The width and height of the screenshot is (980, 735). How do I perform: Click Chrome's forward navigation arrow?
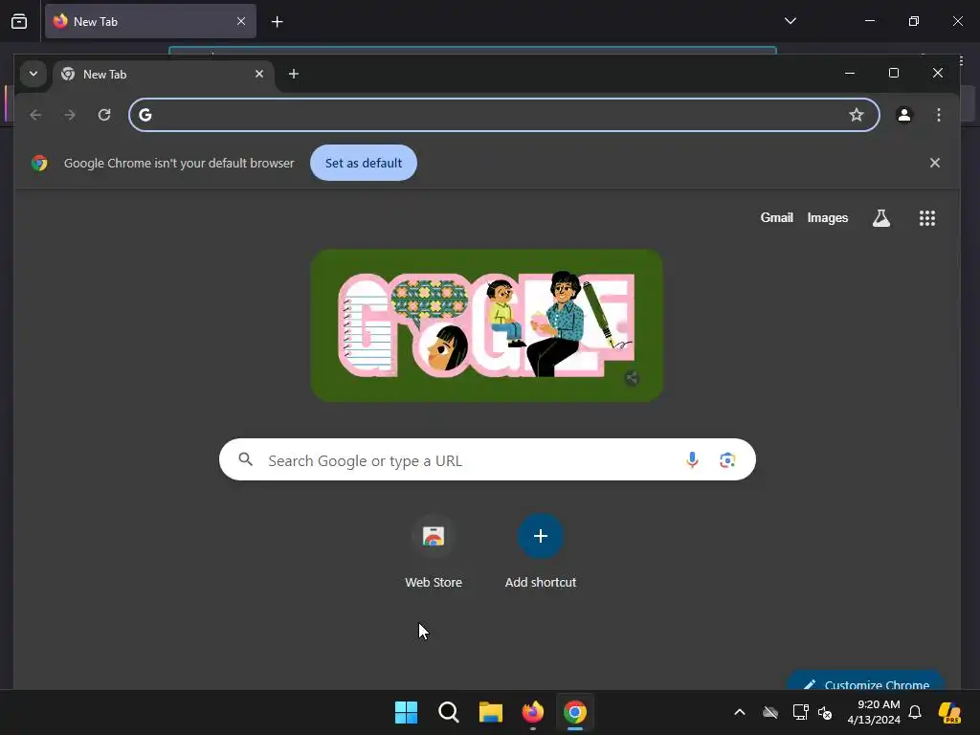click(x=70, y=115)
